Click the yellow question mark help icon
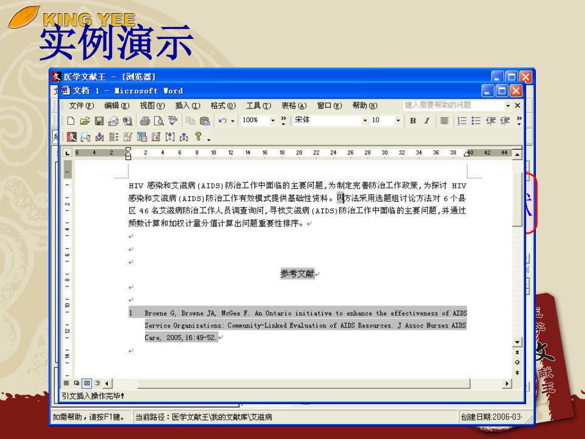The width and height of the screenshot is (585, 439). pyautogui.click(x=198, y=137)
